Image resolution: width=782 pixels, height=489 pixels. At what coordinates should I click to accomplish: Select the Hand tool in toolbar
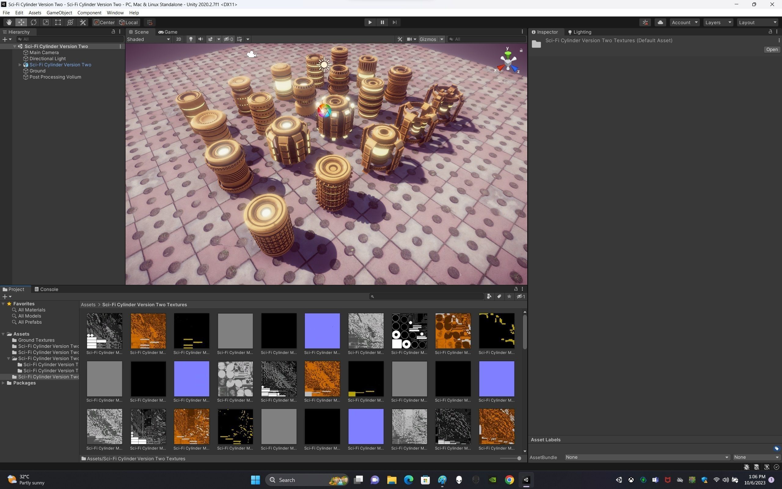click(9, 22)
